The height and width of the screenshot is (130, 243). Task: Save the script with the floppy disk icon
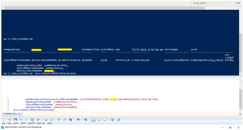[15, 120]
